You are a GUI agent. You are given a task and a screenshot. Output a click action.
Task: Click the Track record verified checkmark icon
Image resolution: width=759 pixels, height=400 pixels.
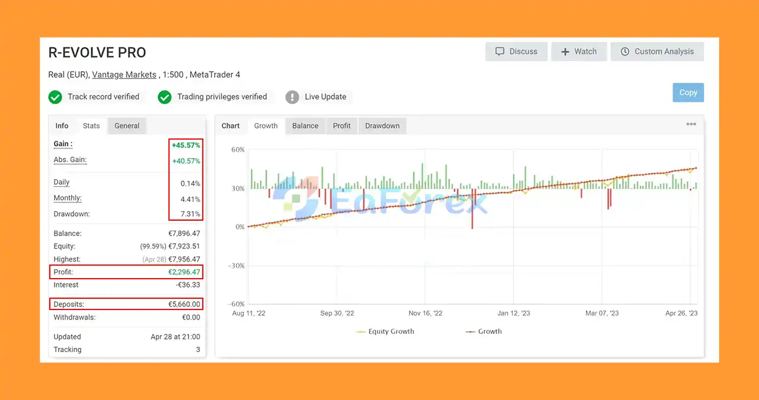[x=55, y=97]
